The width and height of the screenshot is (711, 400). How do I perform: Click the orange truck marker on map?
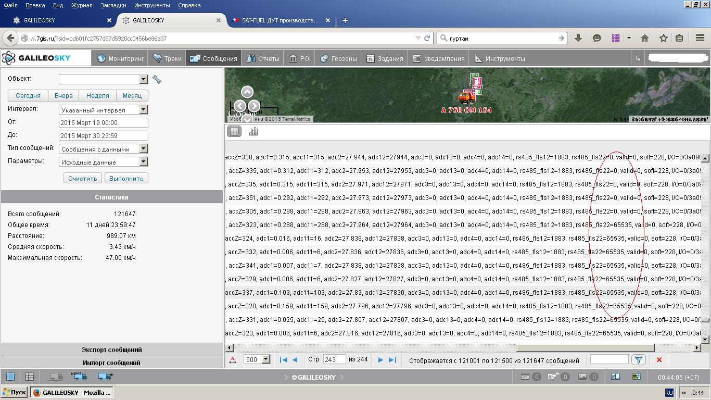click(x=467, y=97)
